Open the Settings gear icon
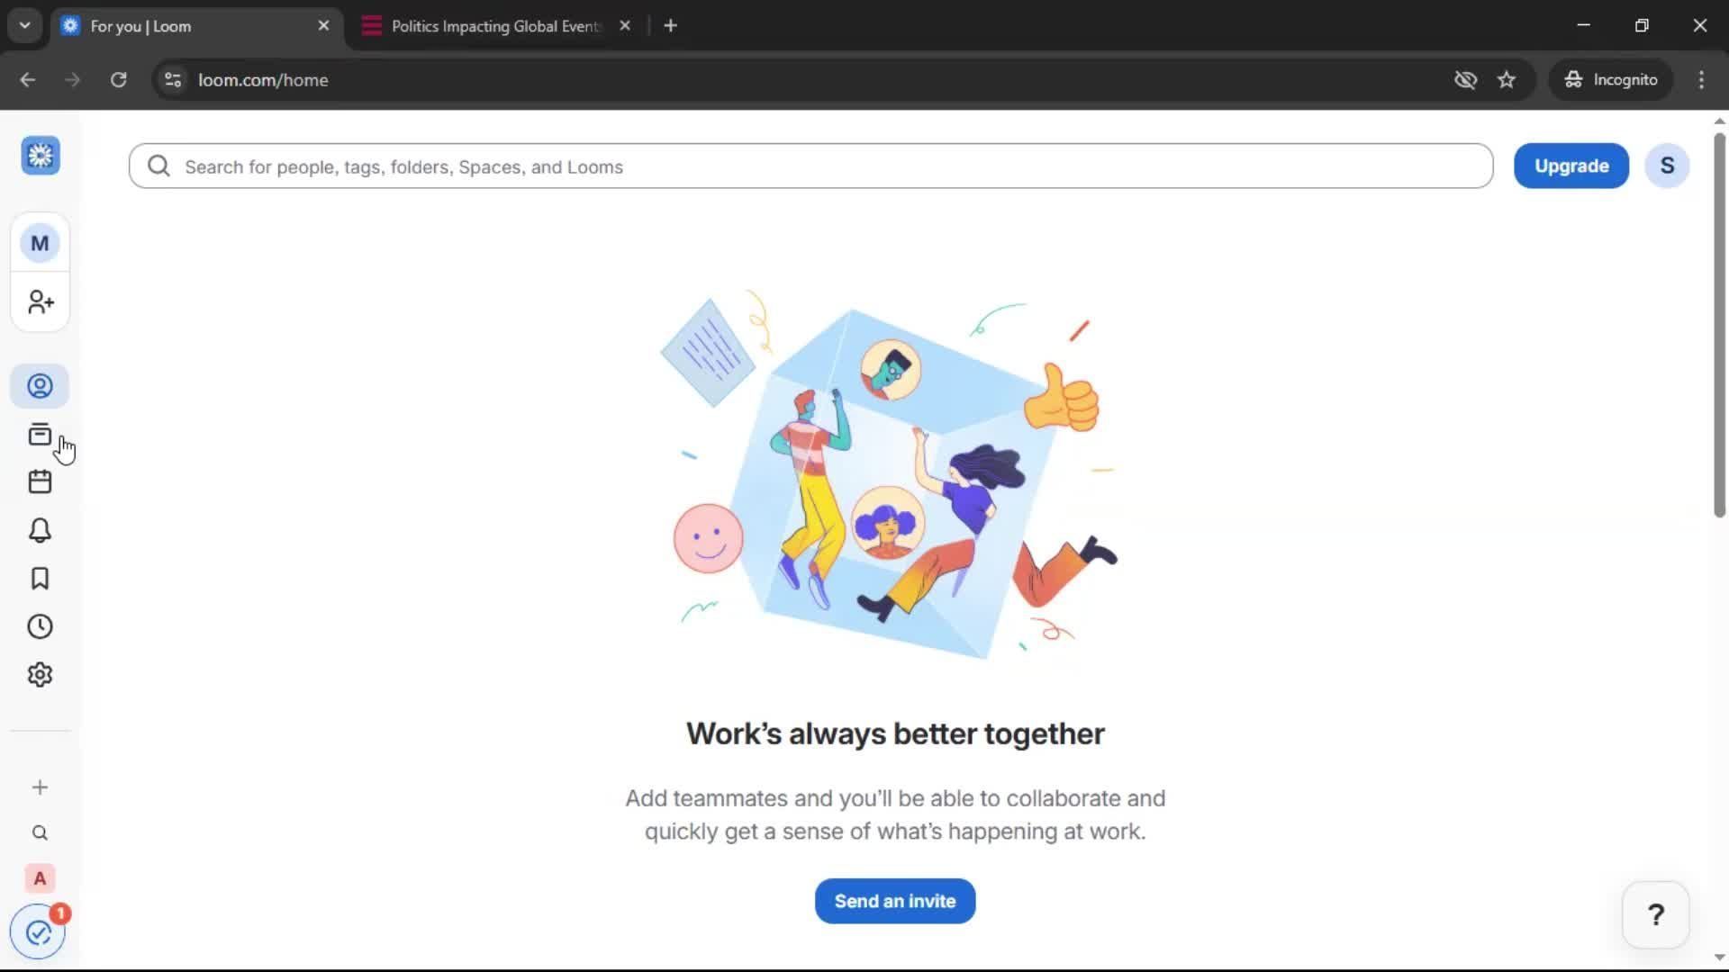1729x972 pixels. (x=40, y=675)
